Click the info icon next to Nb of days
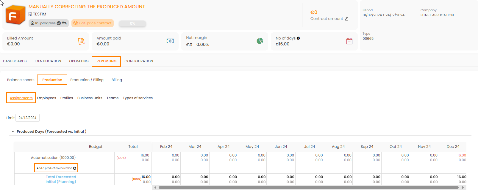478x193 pixels. click(298, 38)
